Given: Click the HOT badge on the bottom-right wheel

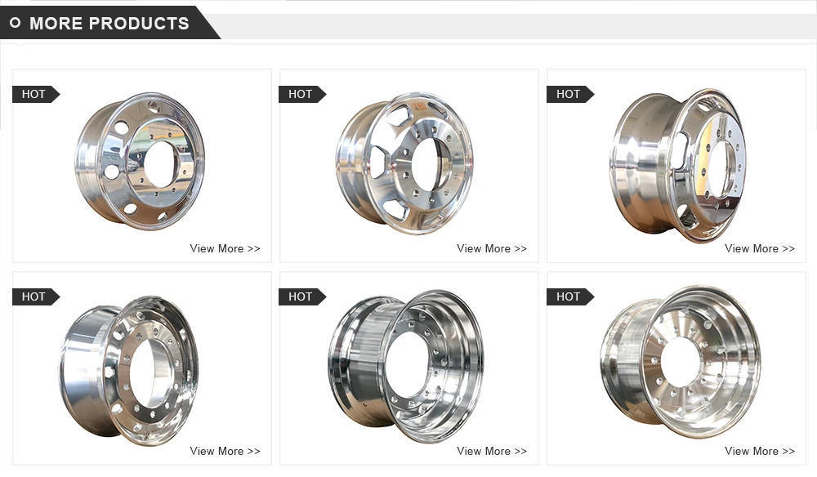Looking at the screenshot, I should [570, 296].
